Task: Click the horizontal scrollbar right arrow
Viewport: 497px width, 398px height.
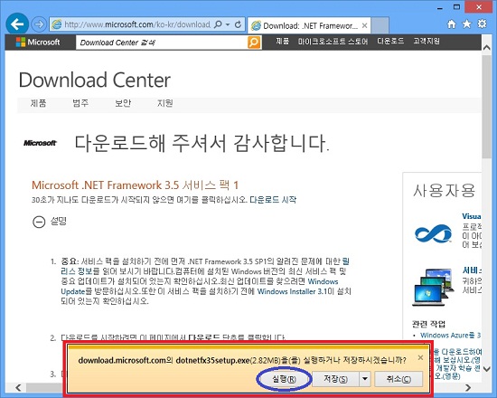Action: (x=468, y=387)
